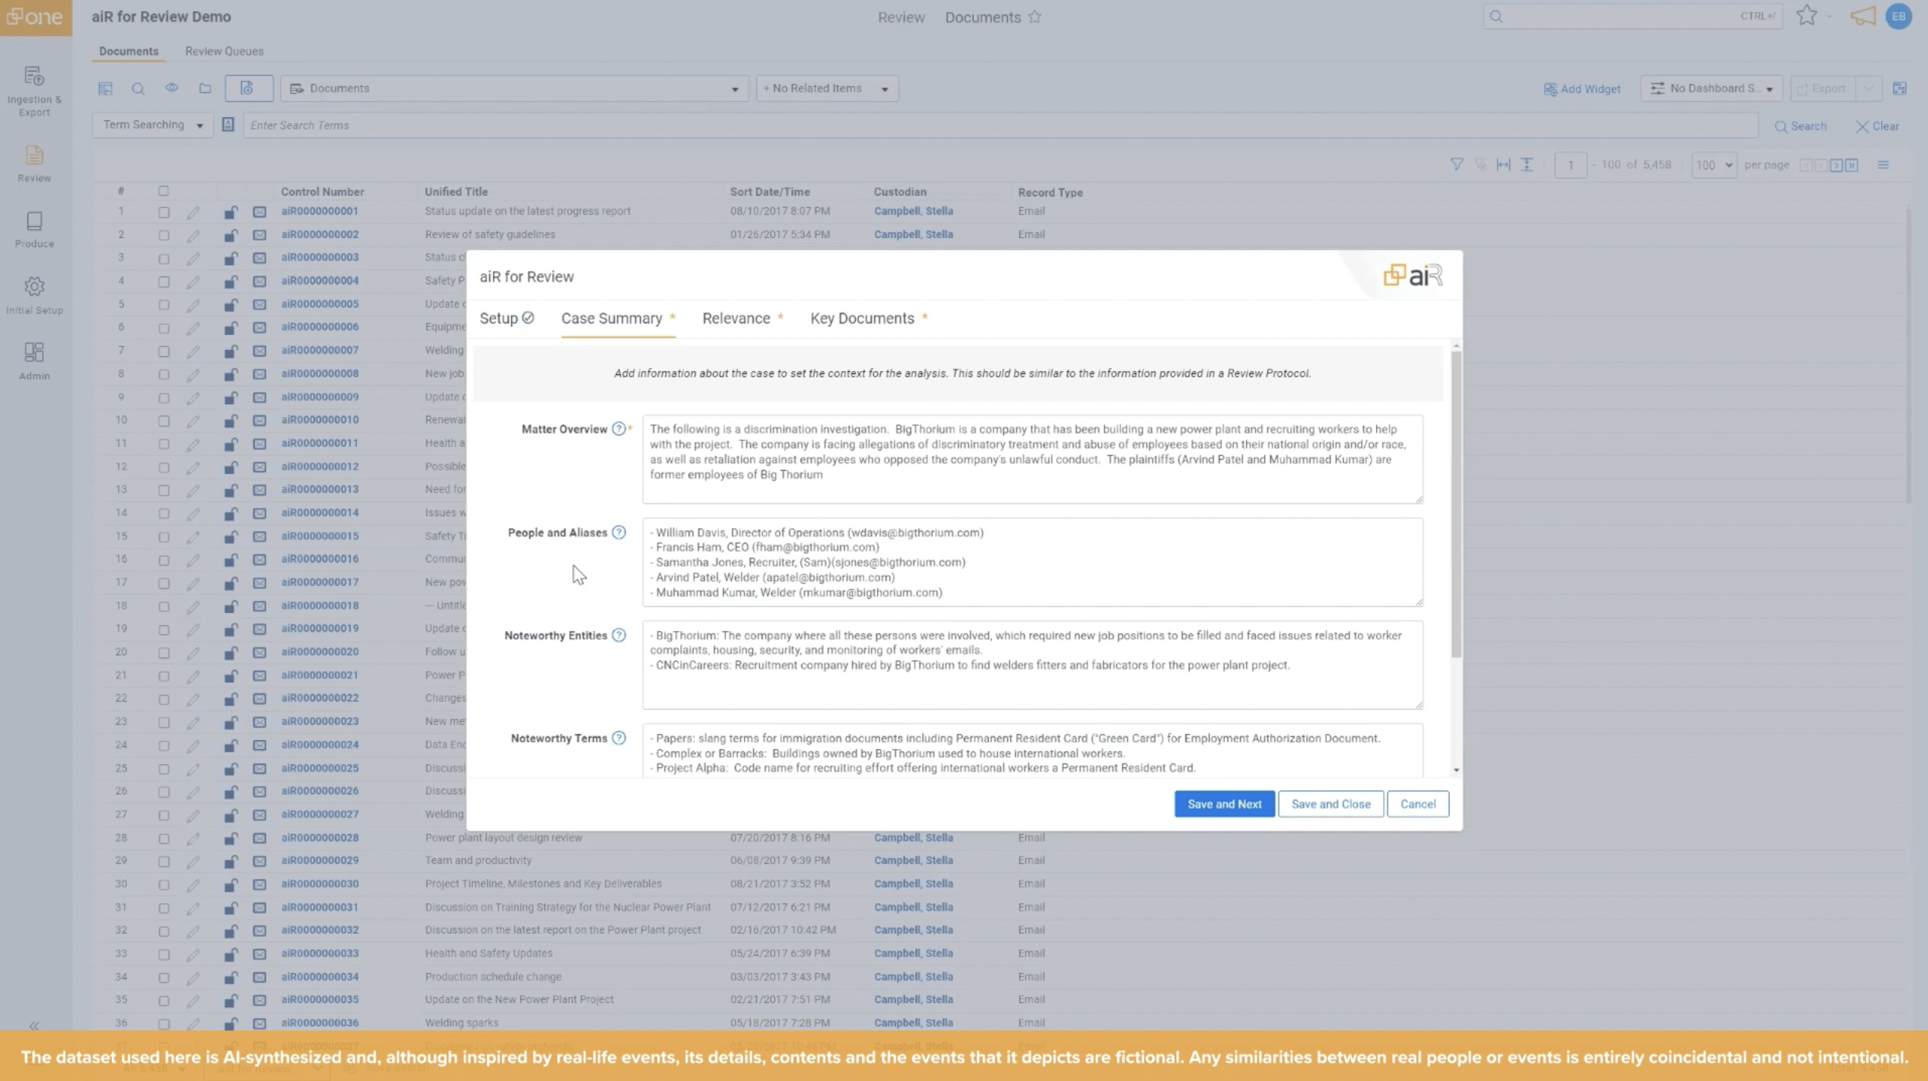This screenshot has height=1081, width=1928.
Task: Click the Save and Next button
Action: click(1223, 804)
